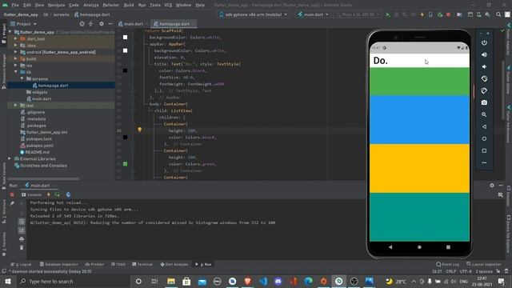Image resolution: width=512 pixels, height=288 pixels.
Task: Tap the phone's on-screen recents navigation button
Action: click(448, 247)
